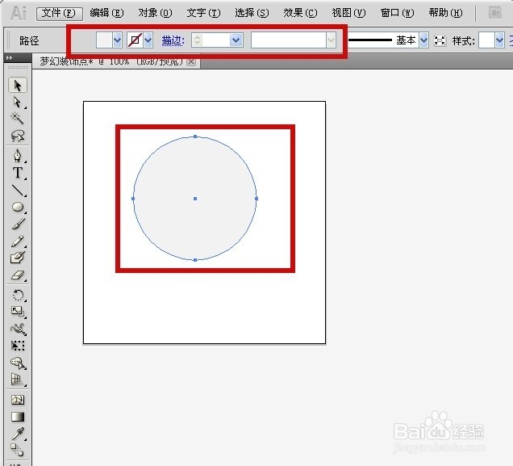Click the stroke color swatch (none)
The image size is (513, 466).
coord(135,40)
